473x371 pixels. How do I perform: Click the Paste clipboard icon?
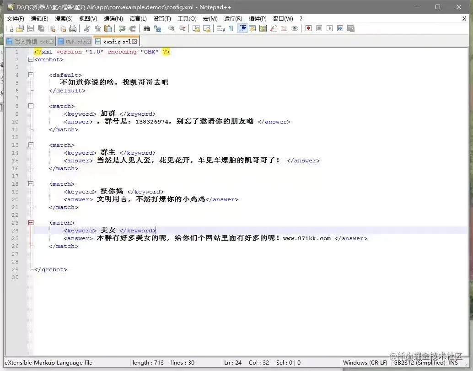tap(108, 29)
